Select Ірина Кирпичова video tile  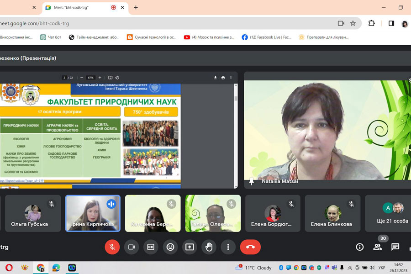93,213
